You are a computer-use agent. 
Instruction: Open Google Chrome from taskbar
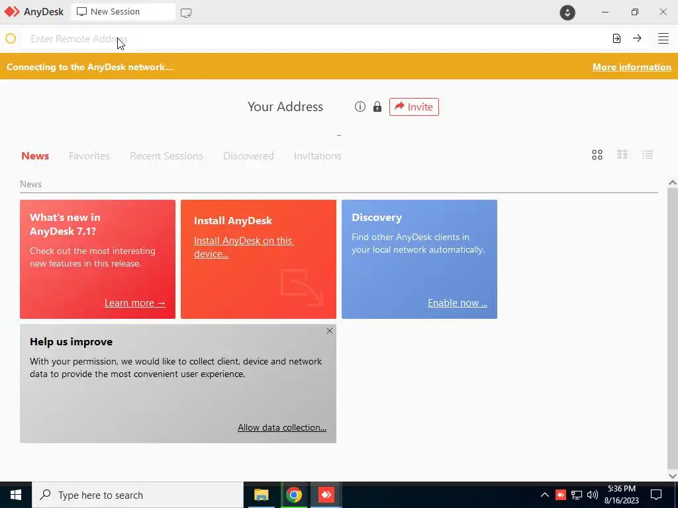tap(293, 495)
